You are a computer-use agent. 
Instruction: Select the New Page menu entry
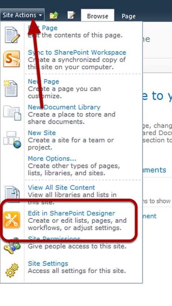[x=43, y=81]
